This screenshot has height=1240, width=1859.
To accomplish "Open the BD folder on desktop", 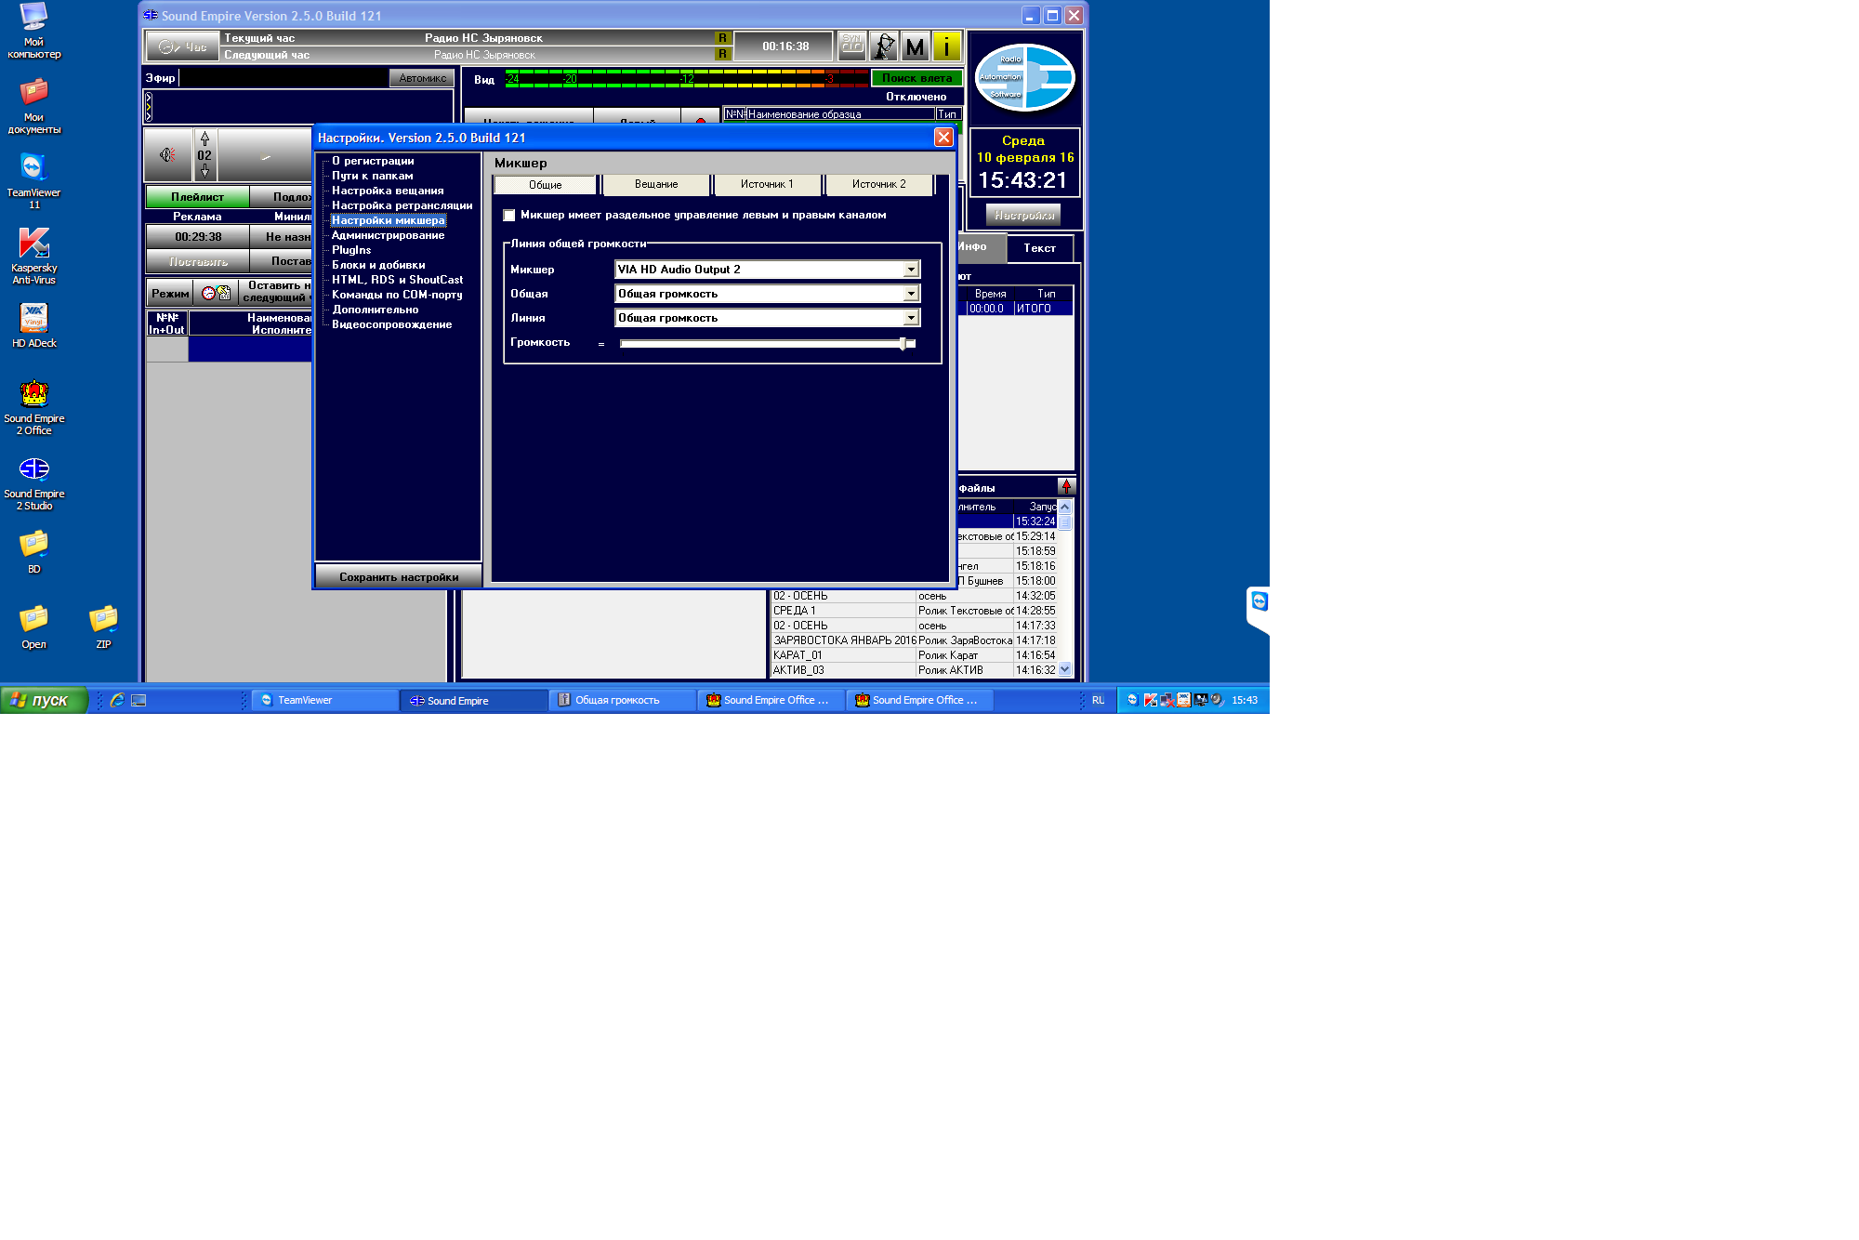I will click(x=33, y=551).
